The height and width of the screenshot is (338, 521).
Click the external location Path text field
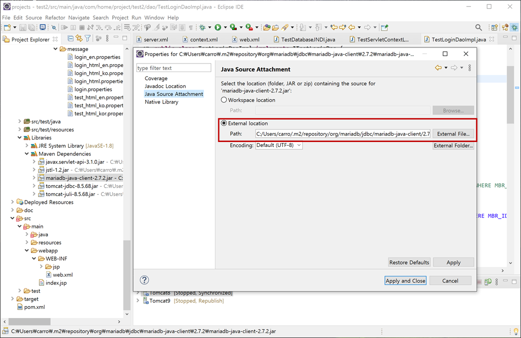343,133
